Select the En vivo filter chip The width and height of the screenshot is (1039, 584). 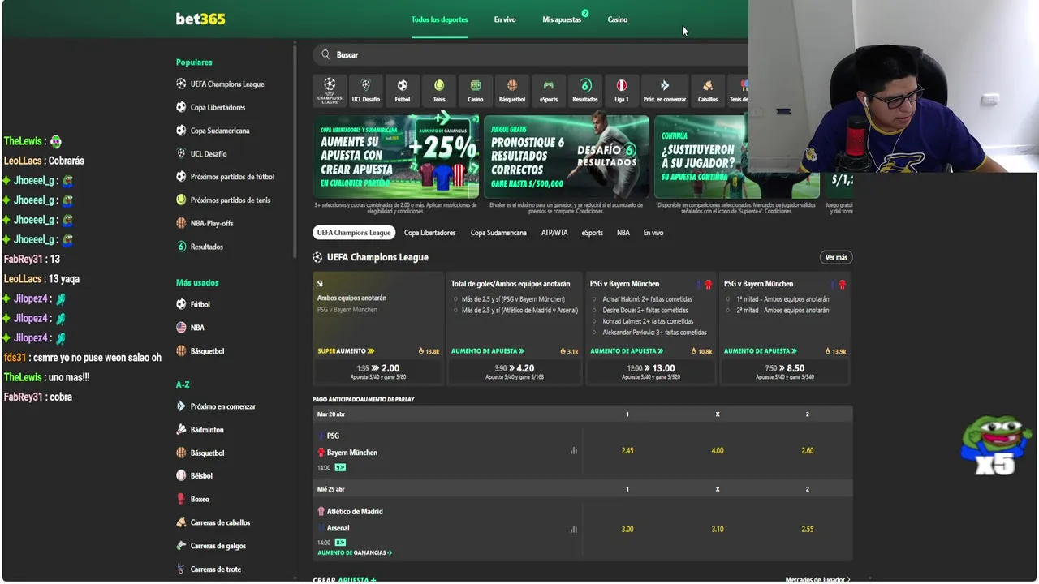point(653,233)
